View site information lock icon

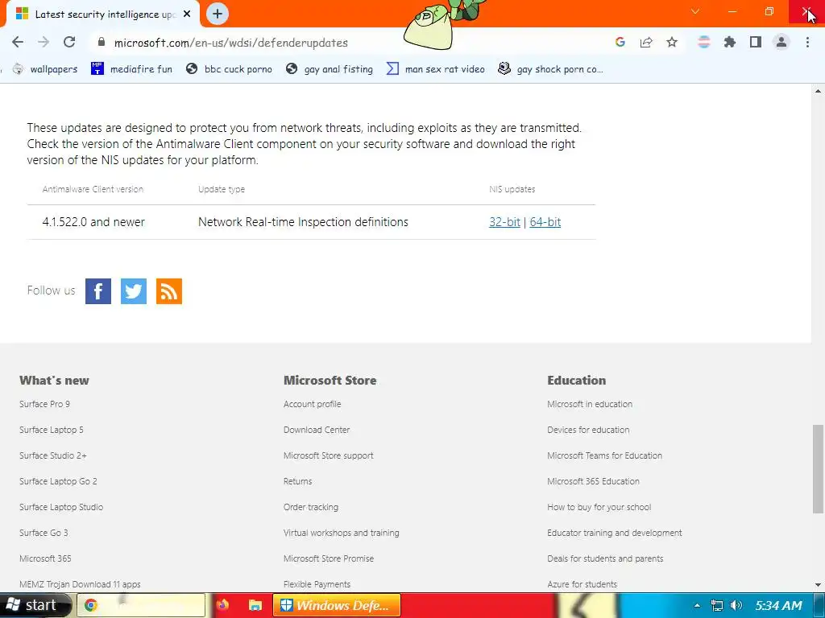click(x=102, y=43)
